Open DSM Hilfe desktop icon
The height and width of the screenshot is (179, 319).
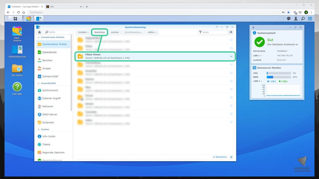(17, 89)
